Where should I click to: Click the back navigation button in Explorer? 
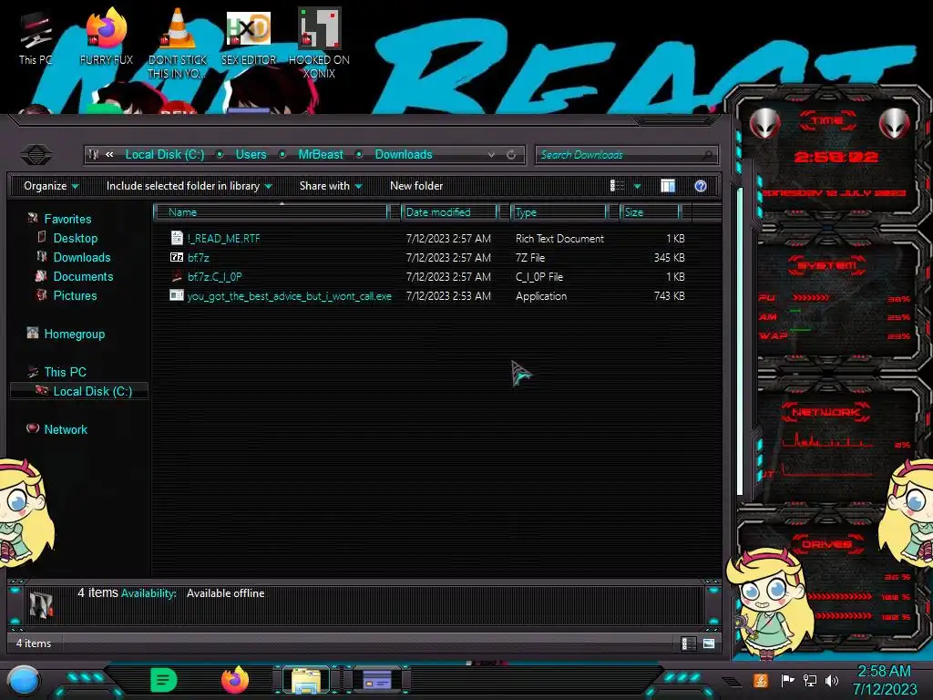pyautogui.click(x=36, y=155)
